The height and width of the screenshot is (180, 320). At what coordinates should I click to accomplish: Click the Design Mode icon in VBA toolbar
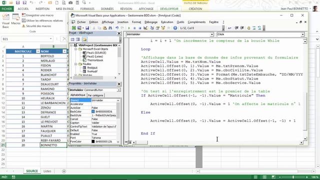pyautogui.click(x=145, y=28)
